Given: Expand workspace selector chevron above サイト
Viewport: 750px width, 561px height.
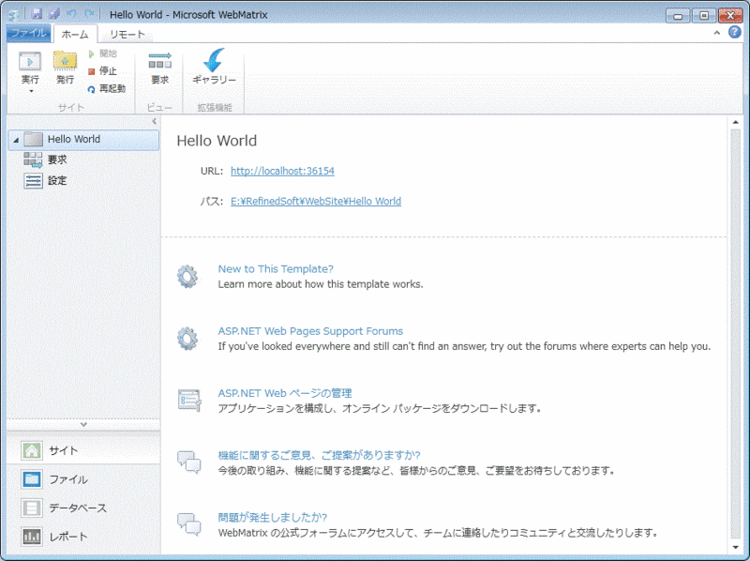Looking at the screenshot, I should (83, 424).
